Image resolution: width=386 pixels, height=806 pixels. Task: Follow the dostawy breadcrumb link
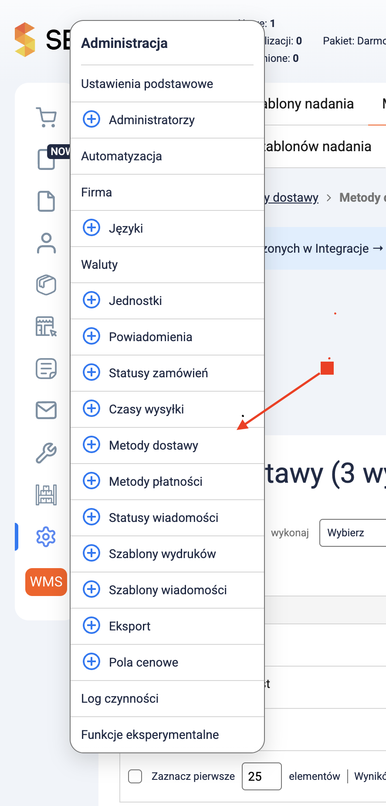(291, 198)
